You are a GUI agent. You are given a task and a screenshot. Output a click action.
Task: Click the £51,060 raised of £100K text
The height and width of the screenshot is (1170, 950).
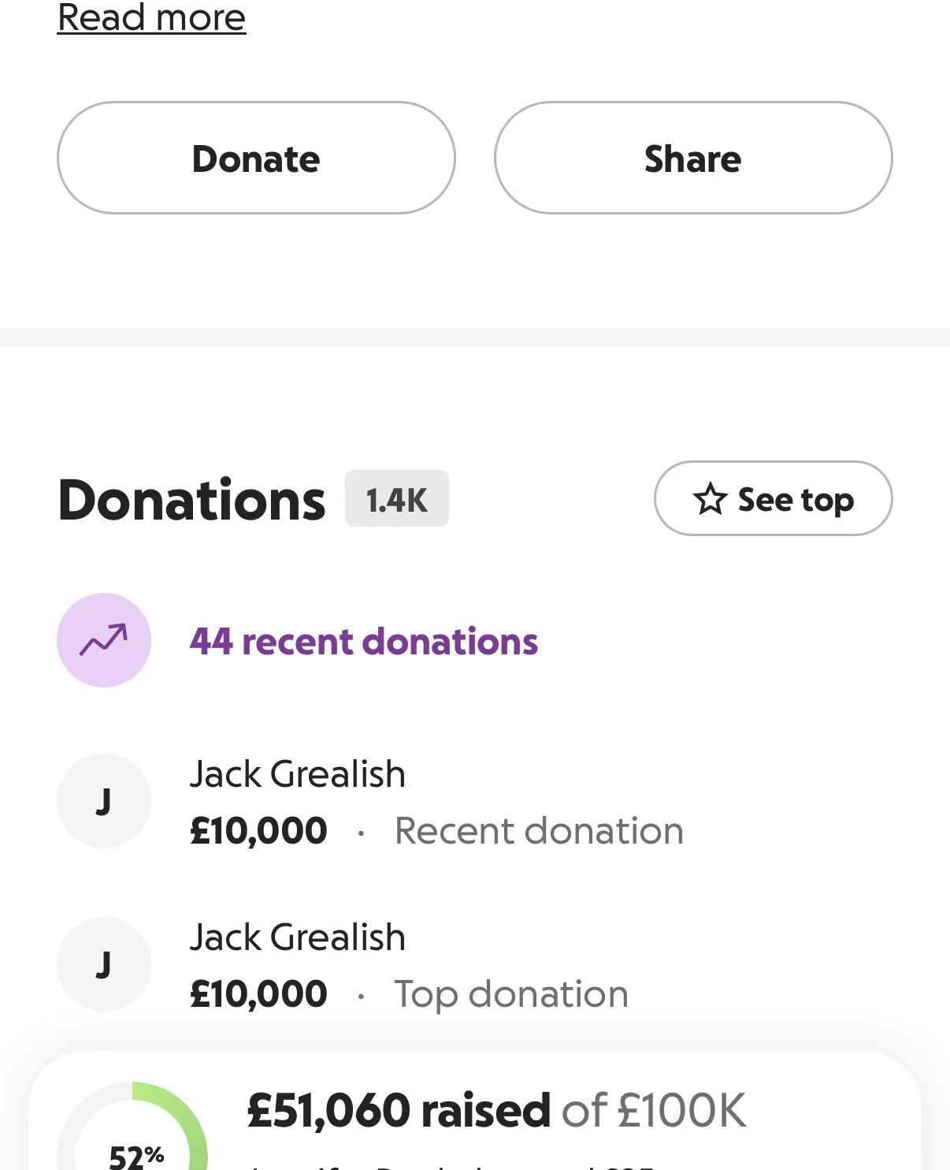tap(496, 1110)
